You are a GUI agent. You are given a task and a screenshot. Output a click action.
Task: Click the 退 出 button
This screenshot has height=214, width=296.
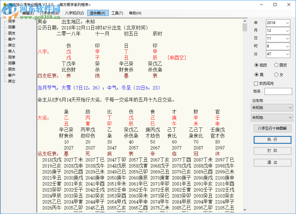(272, 162)
